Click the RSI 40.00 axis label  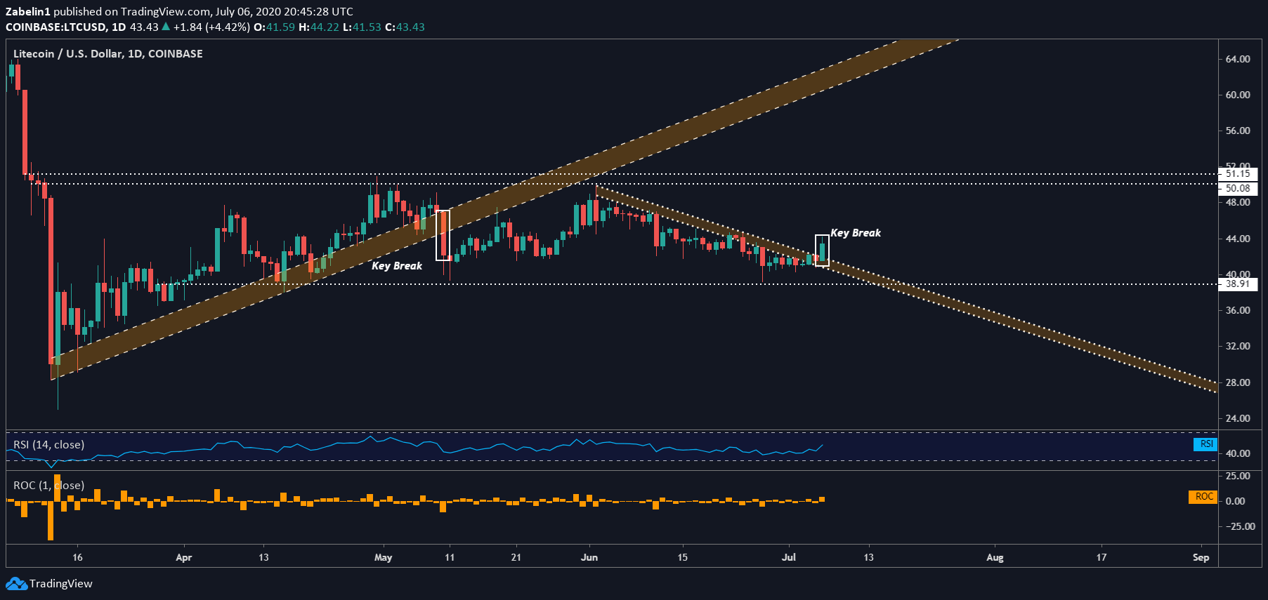point(1238,453)
